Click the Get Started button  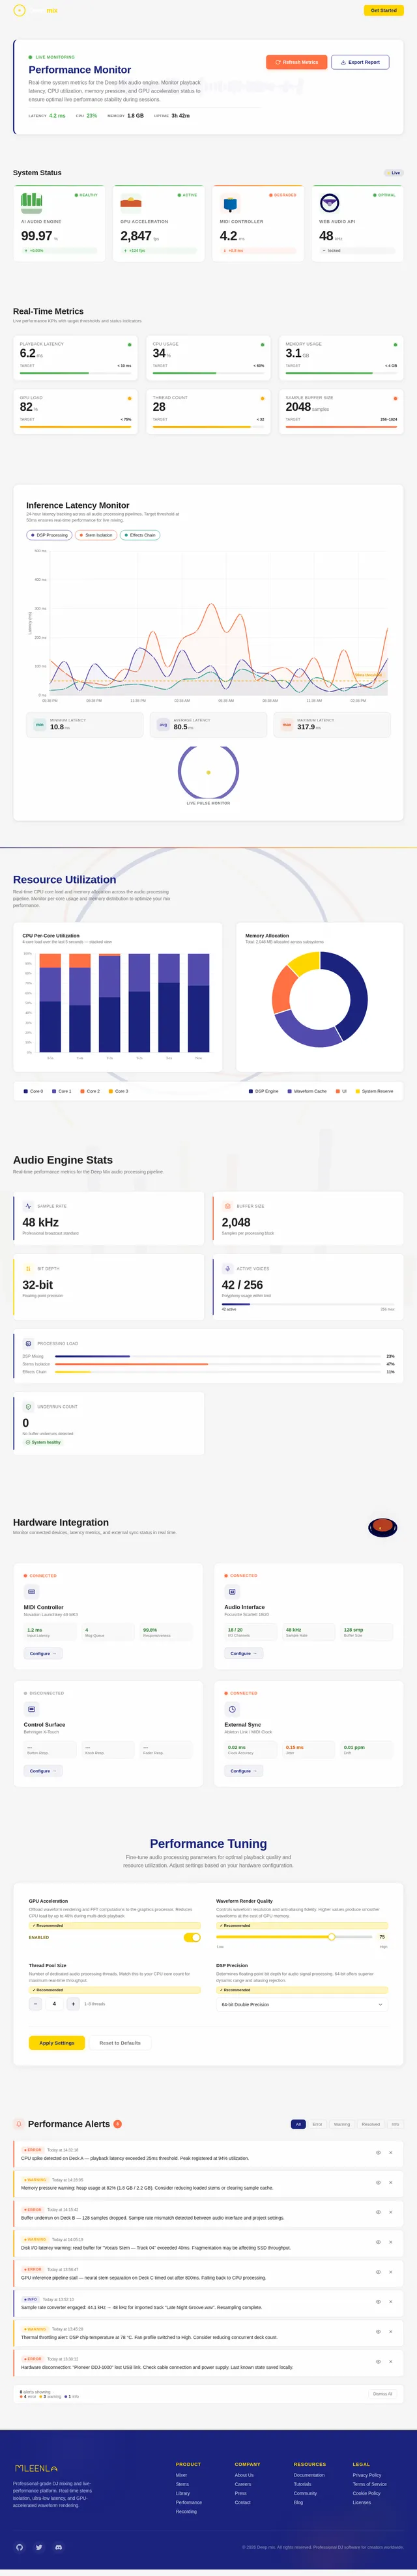click(x=384, y=10)
